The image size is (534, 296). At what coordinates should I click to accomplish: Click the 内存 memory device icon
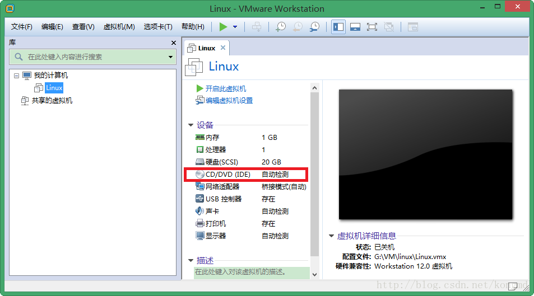(x=200, y=137)
